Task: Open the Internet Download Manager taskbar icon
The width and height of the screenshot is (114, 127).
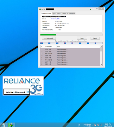Action: point(11,125)
